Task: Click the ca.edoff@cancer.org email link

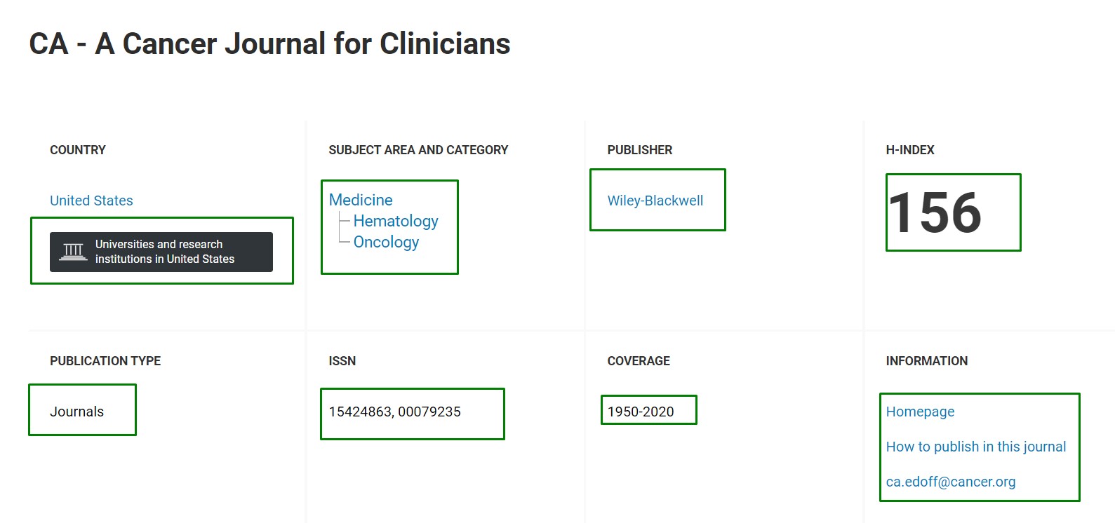Action: [x=951, y=482]
